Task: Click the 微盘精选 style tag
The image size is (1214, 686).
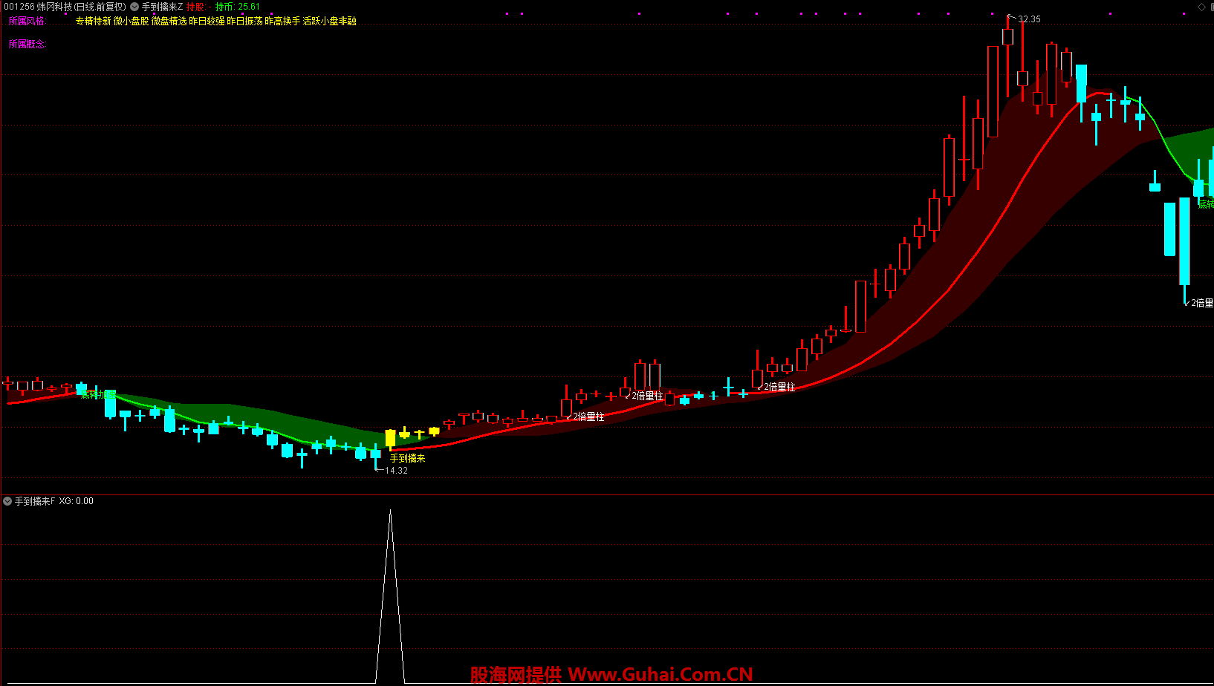Action: 169,21
